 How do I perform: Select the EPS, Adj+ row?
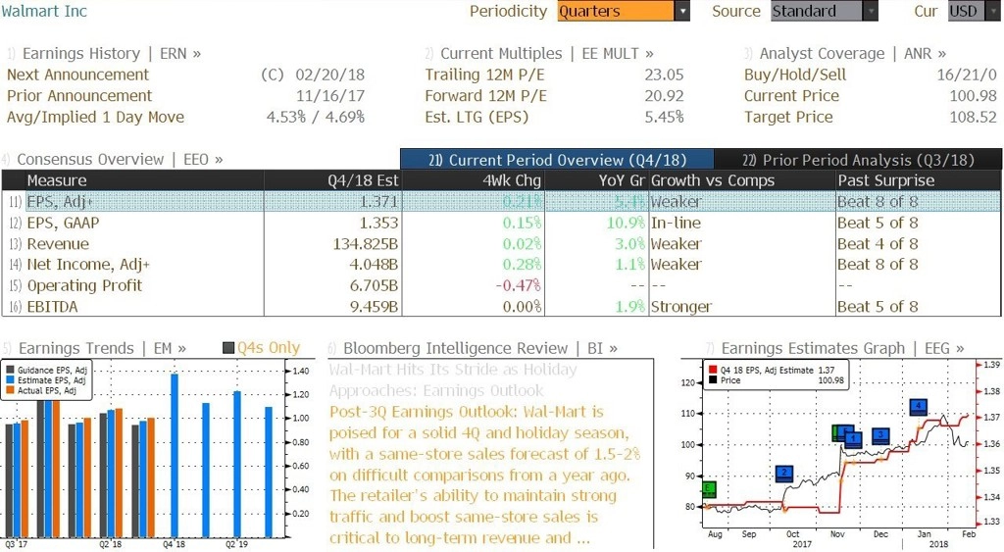coord(501,202)
